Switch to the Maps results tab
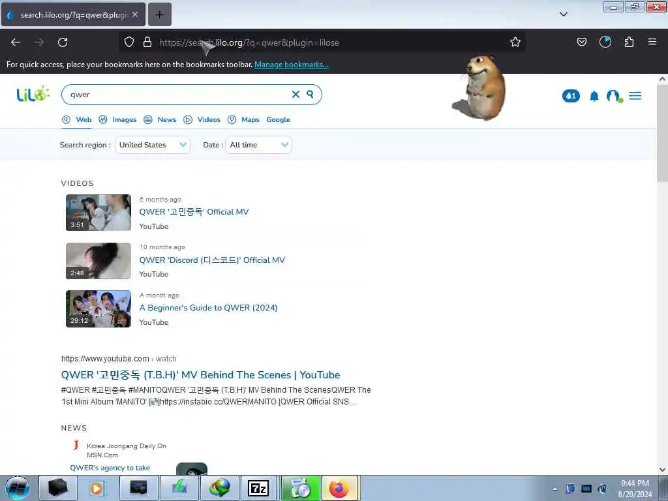Screen dimensions: 668x501 tap(243, 120)
